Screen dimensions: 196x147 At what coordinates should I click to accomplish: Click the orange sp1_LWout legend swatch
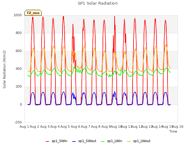[129, 141]
